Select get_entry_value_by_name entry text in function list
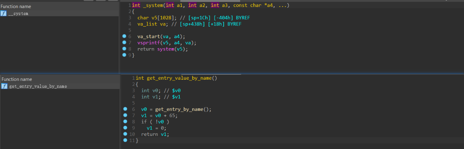The image size is (464, 149). pyautogui.click(x=38, y=86)
